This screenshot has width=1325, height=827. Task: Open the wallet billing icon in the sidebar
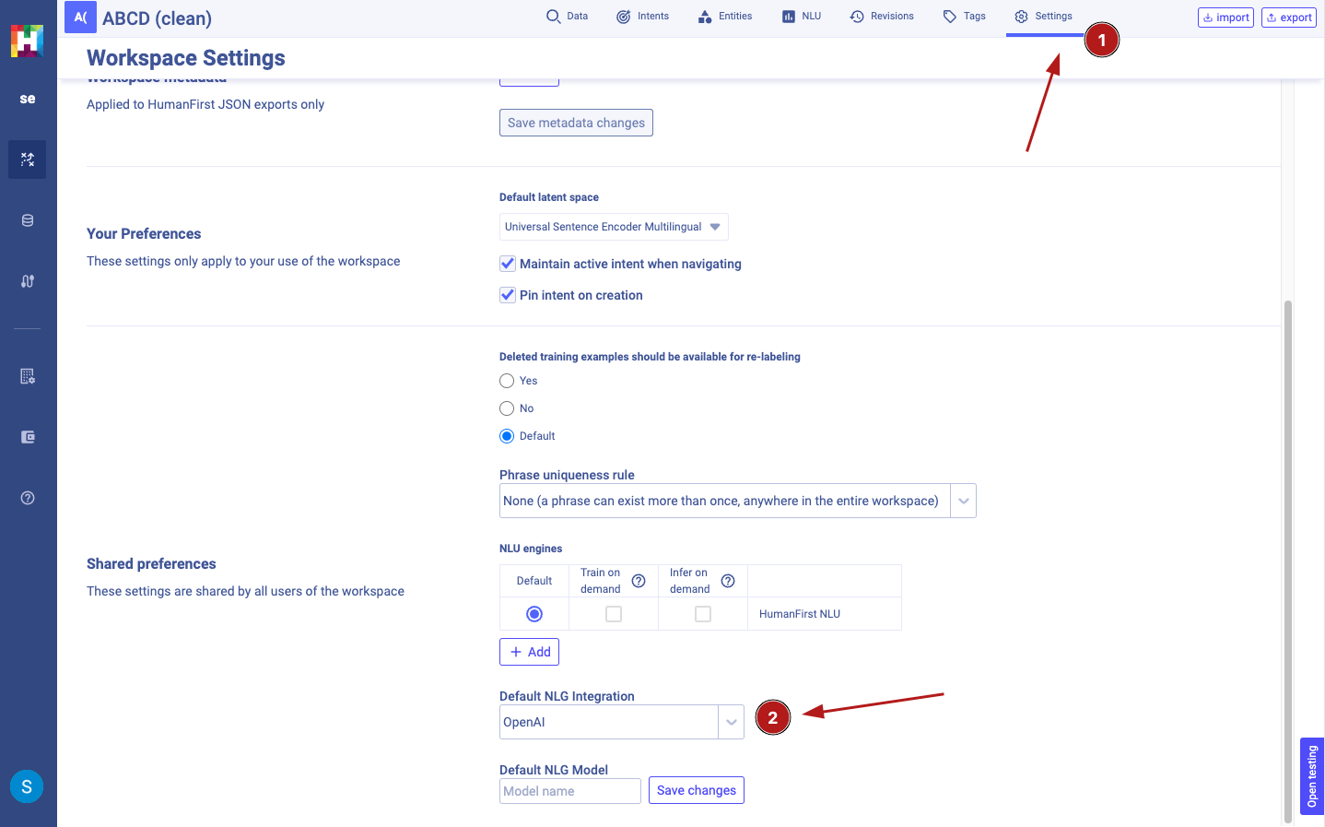28,437
